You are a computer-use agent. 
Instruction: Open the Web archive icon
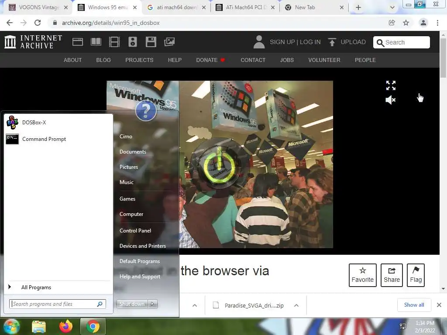coord(78,42)
